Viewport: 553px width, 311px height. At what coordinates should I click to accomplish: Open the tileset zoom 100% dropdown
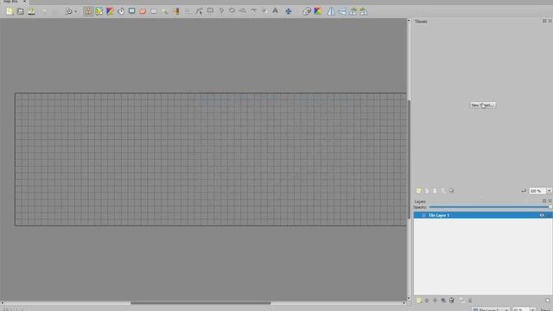tap(550, 191)
